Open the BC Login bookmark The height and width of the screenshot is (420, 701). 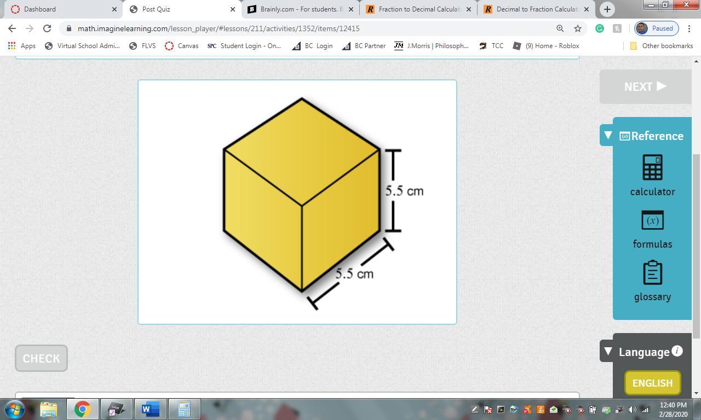(x=312, y=46)
